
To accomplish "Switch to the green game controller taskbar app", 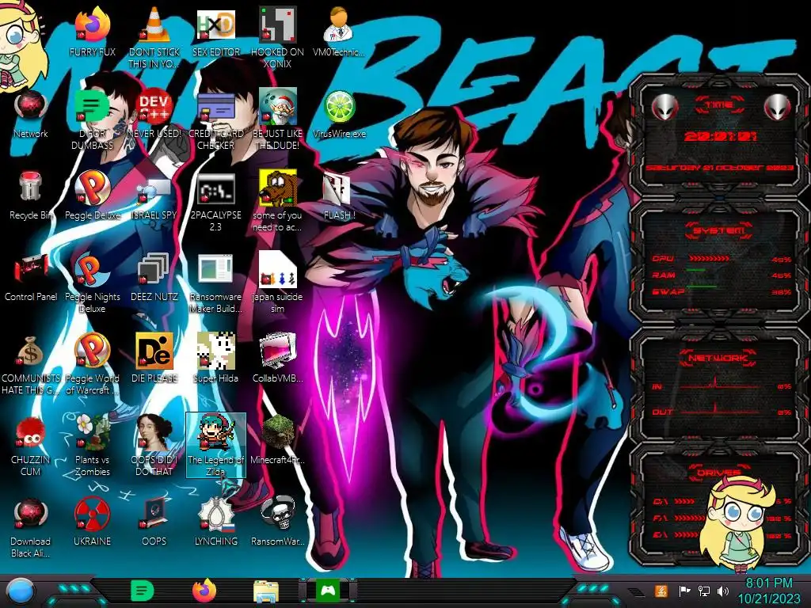I will (x=329, y=591).
